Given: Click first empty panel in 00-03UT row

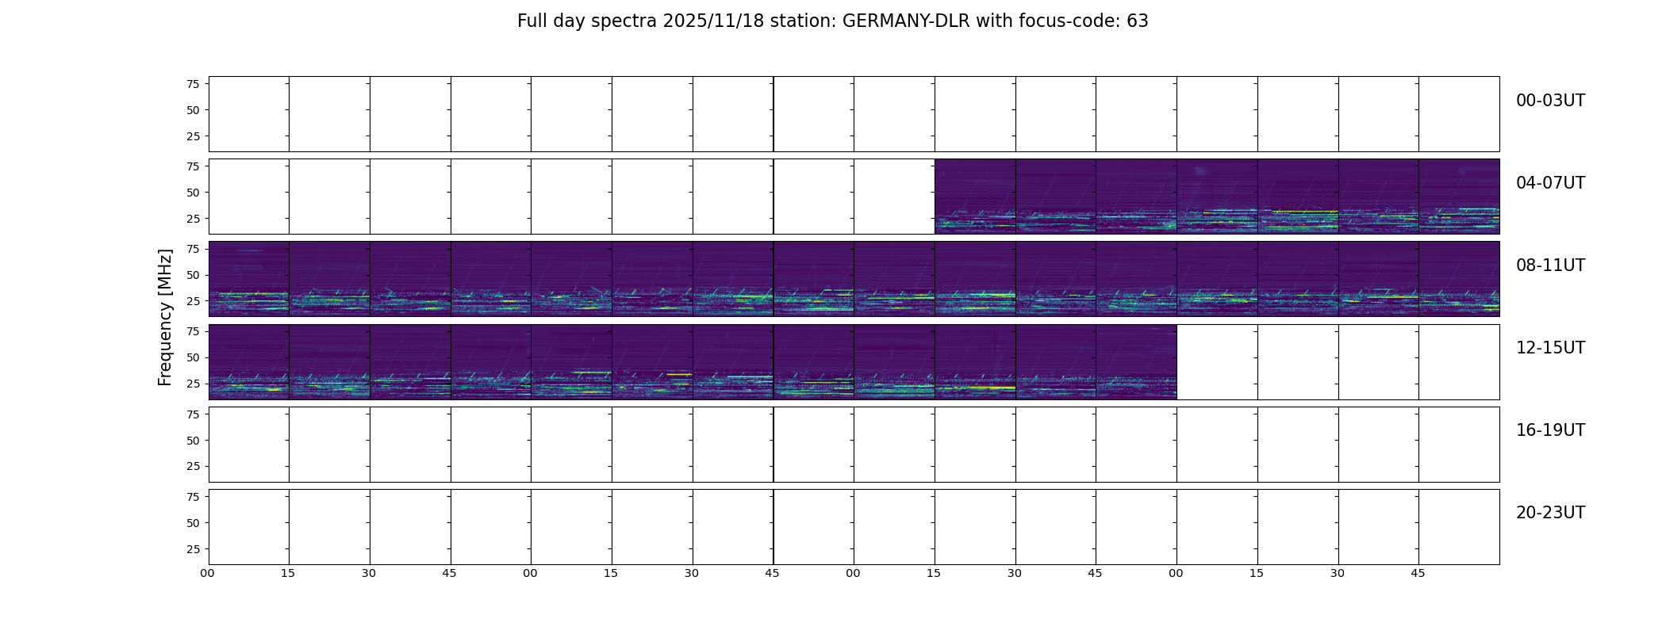Looking at the screenshot, I should [249, 114].
